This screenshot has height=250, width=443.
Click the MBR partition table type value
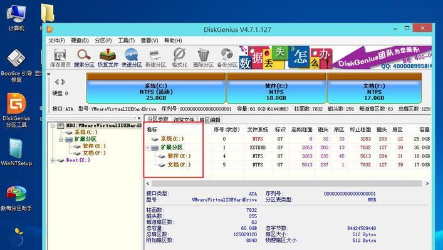pyautogui.click(x=372, y=200)
